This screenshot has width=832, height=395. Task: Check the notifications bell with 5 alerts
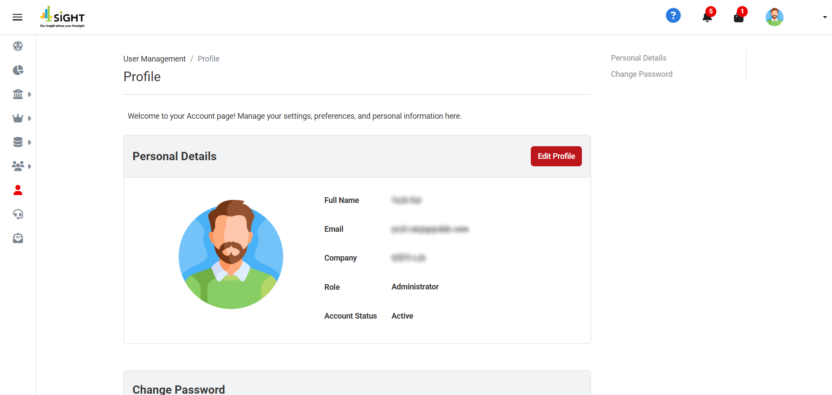tap(707, 17)
